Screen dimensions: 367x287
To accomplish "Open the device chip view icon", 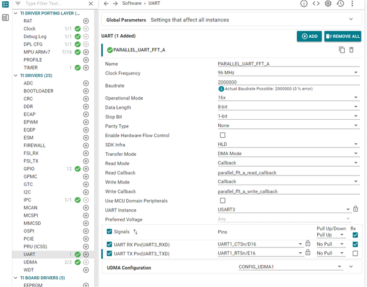I will (x=328, y=4).
